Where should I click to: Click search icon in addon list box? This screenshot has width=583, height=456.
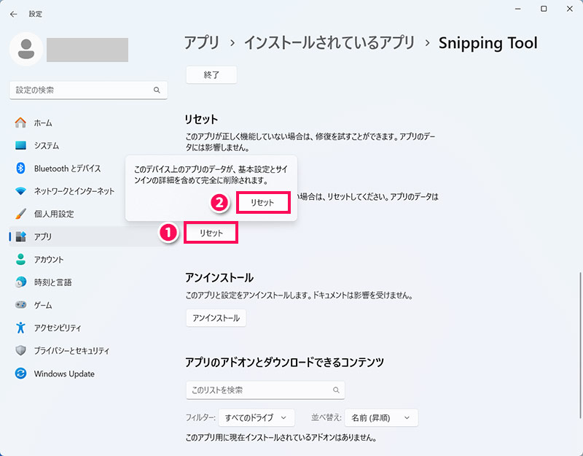click(x=336, y=390)
